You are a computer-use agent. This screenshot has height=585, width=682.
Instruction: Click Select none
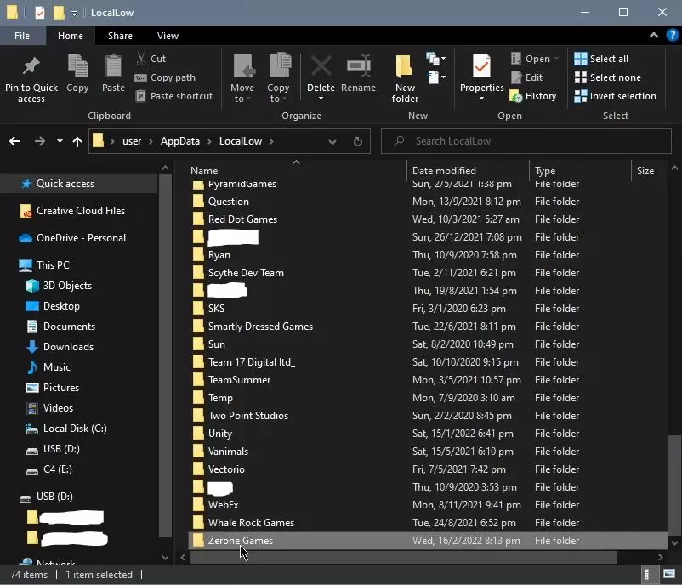coord(608,77)
